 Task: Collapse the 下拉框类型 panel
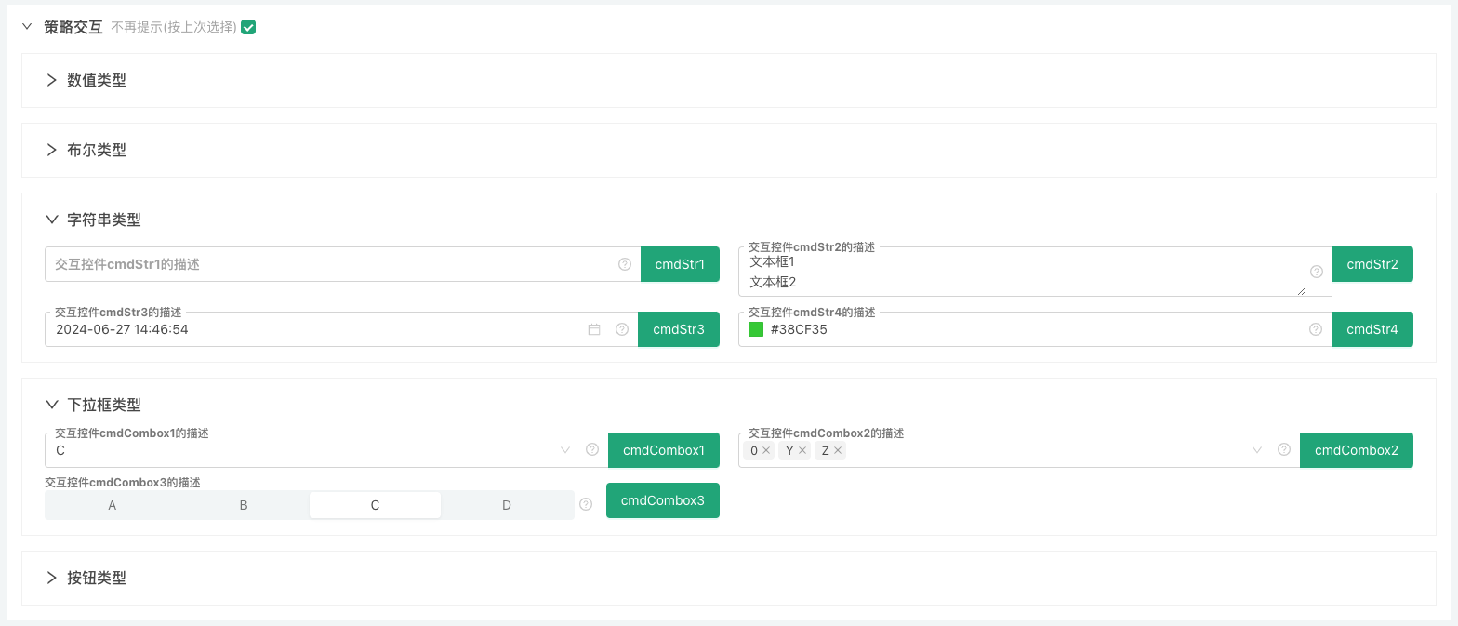click(52, 405)
